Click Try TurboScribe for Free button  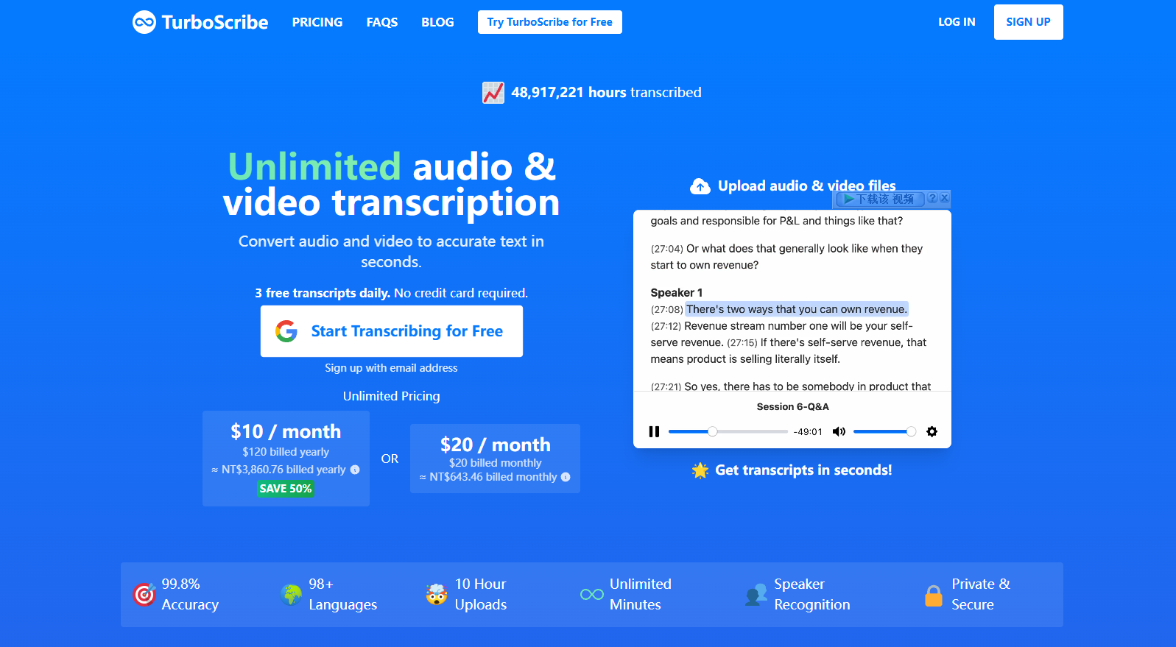(550, 22)
